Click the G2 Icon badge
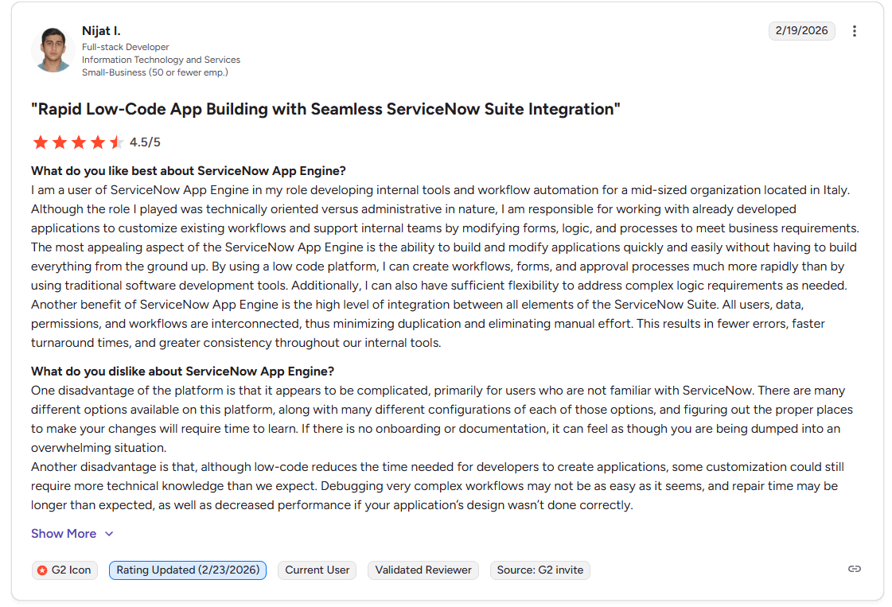This screenshot has width=892, height=607. pyautogui.click(x=65, y=570)
